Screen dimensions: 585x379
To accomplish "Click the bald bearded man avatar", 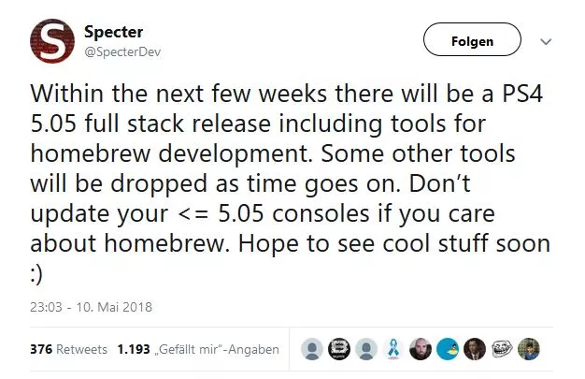I will pos(421,349).
